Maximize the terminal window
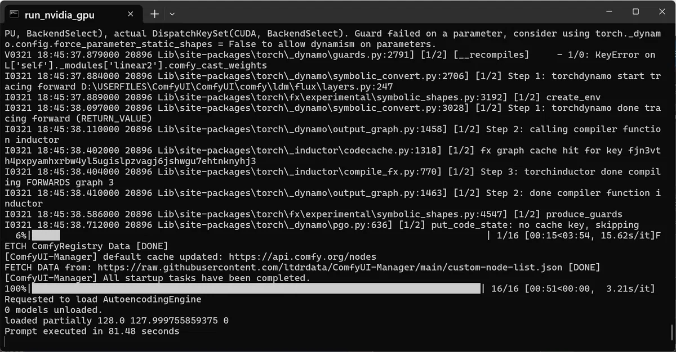Screen dimensions: 676x352 [635, 11]
